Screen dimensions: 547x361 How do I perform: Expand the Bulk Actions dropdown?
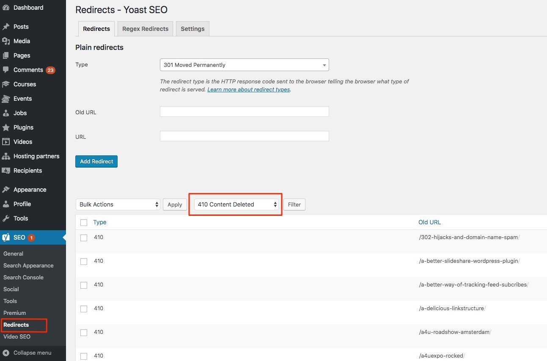(118, 204)
